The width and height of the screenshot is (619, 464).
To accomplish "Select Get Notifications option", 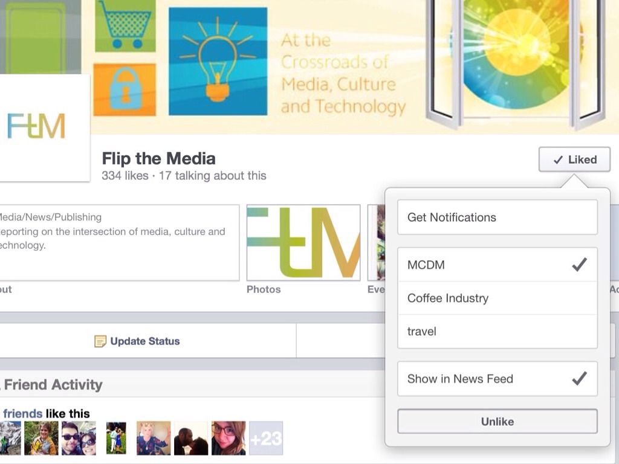I will click(x=497, y=217).
